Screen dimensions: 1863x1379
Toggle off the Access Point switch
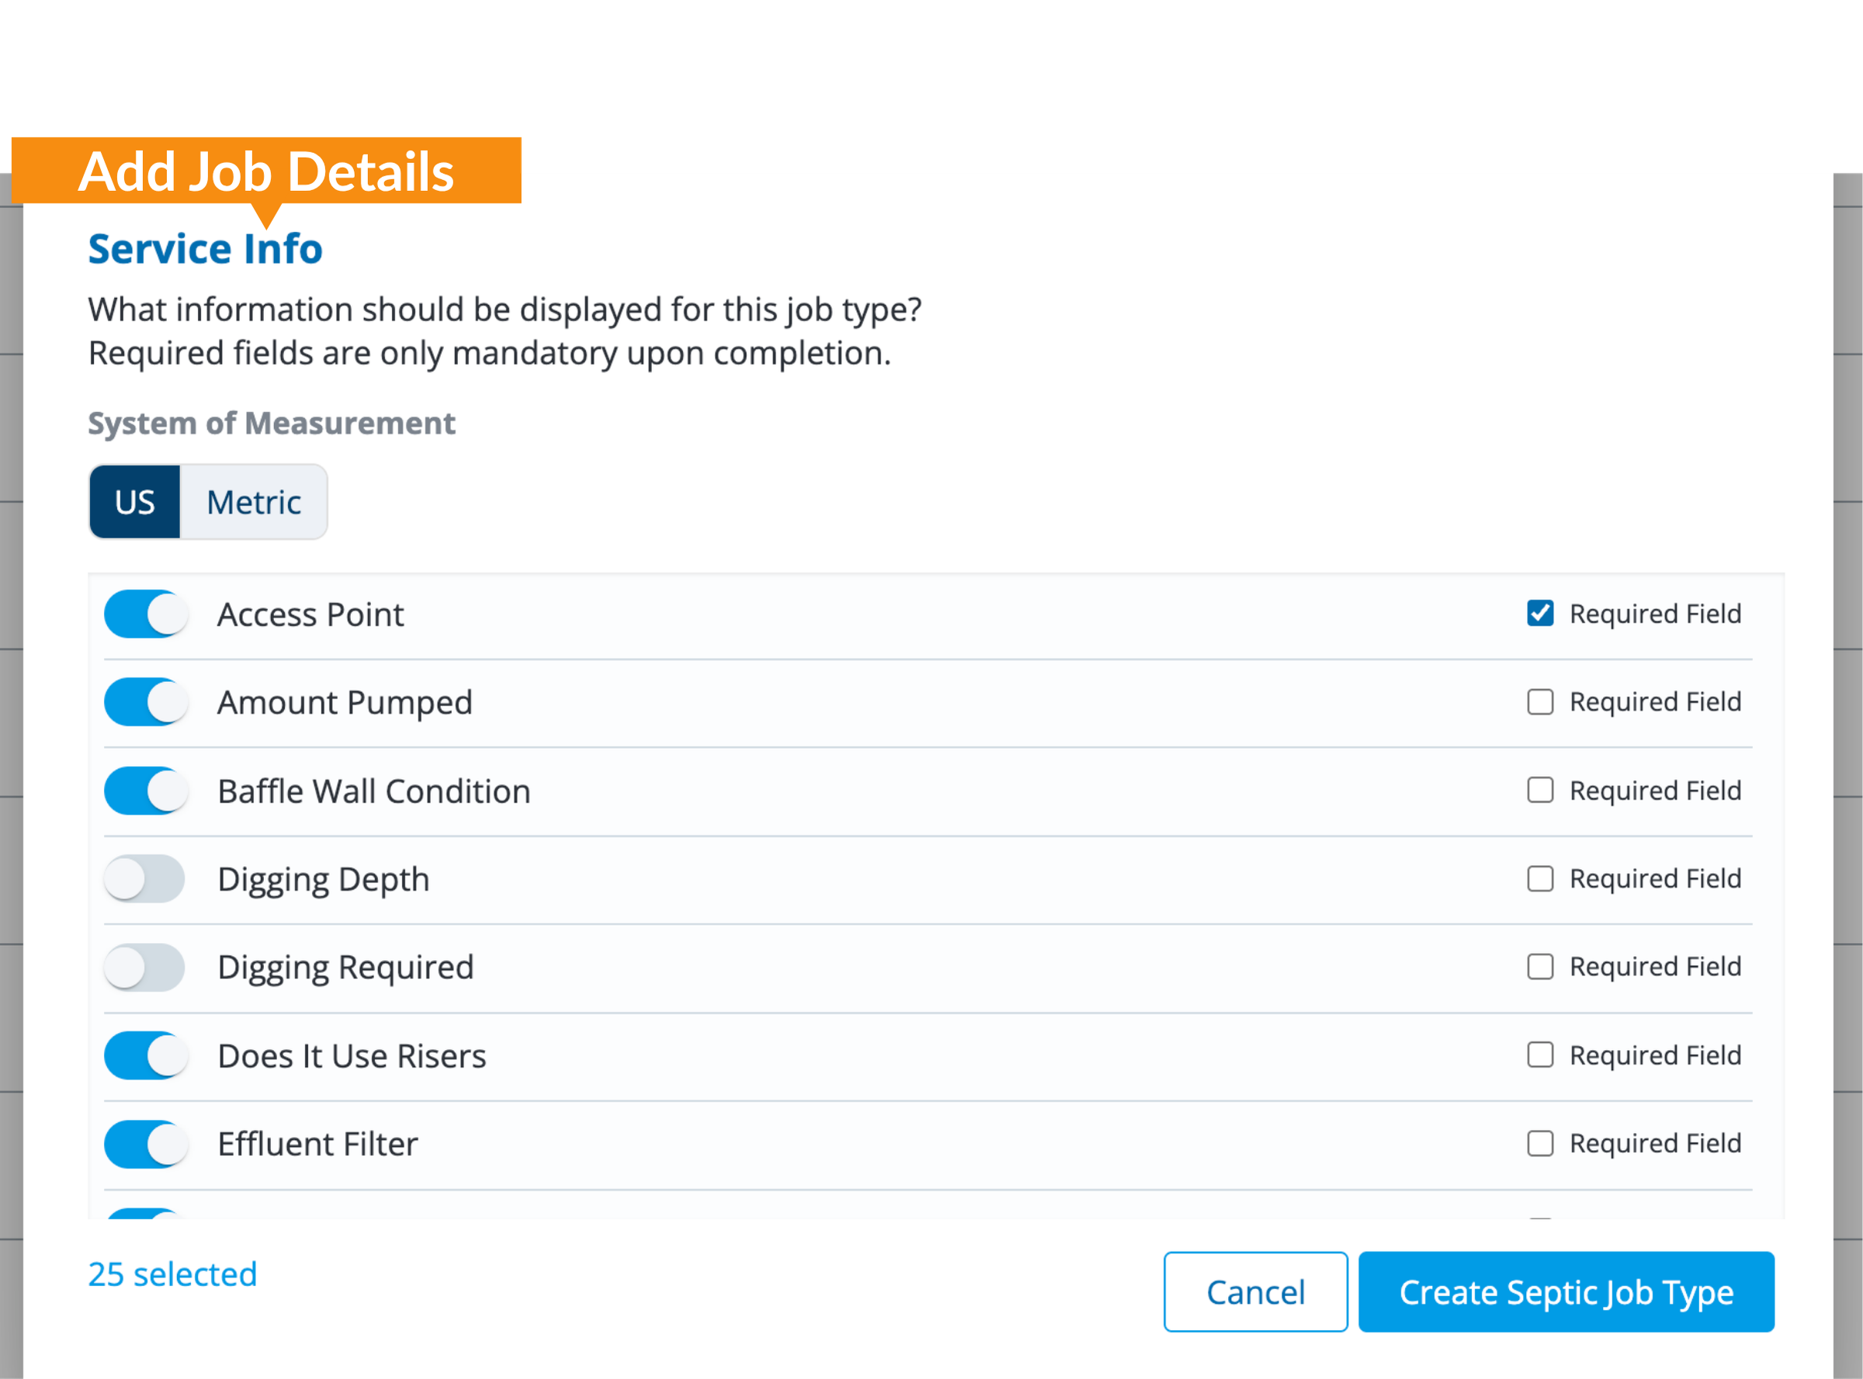click(x=145, y=615)
